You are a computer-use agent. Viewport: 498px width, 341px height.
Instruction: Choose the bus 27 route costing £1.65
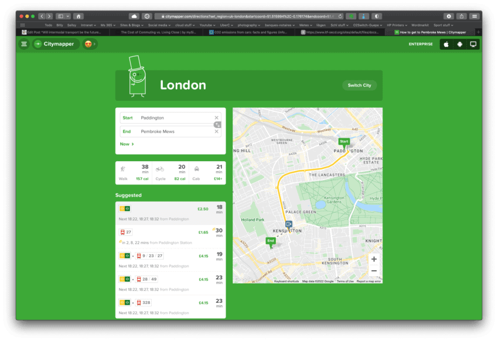(170, 237)
